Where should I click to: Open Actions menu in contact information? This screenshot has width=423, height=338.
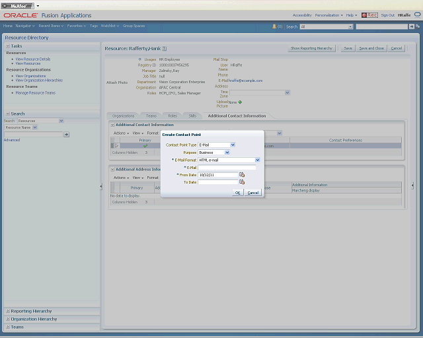pos(121,133)
